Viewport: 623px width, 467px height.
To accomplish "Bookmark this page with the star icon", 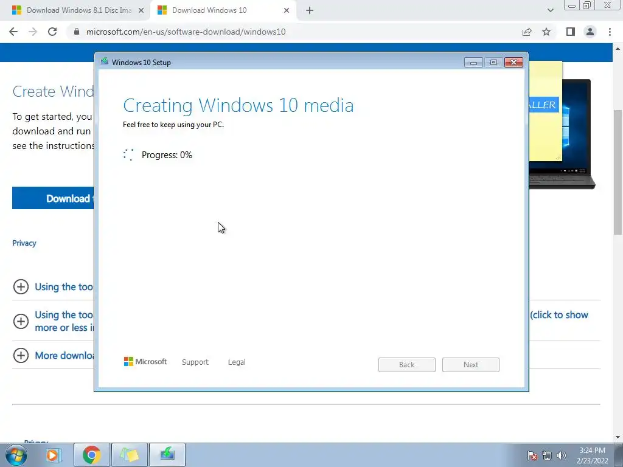I will click(546, 32).
